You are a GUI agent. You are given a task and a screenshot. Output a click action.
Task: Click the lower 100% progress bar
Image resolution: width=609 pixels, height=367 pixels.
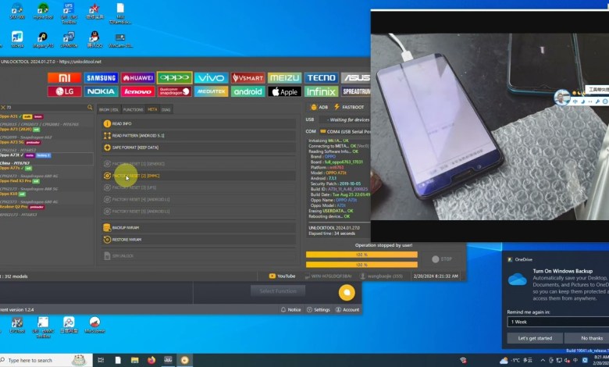pos(361,265)
